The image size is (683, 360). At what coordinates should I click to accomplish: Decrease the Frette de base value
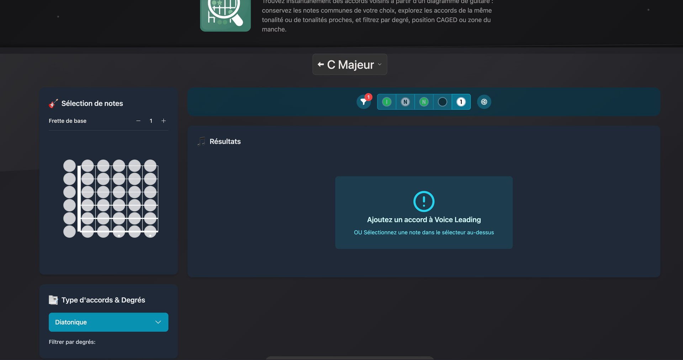138,121
